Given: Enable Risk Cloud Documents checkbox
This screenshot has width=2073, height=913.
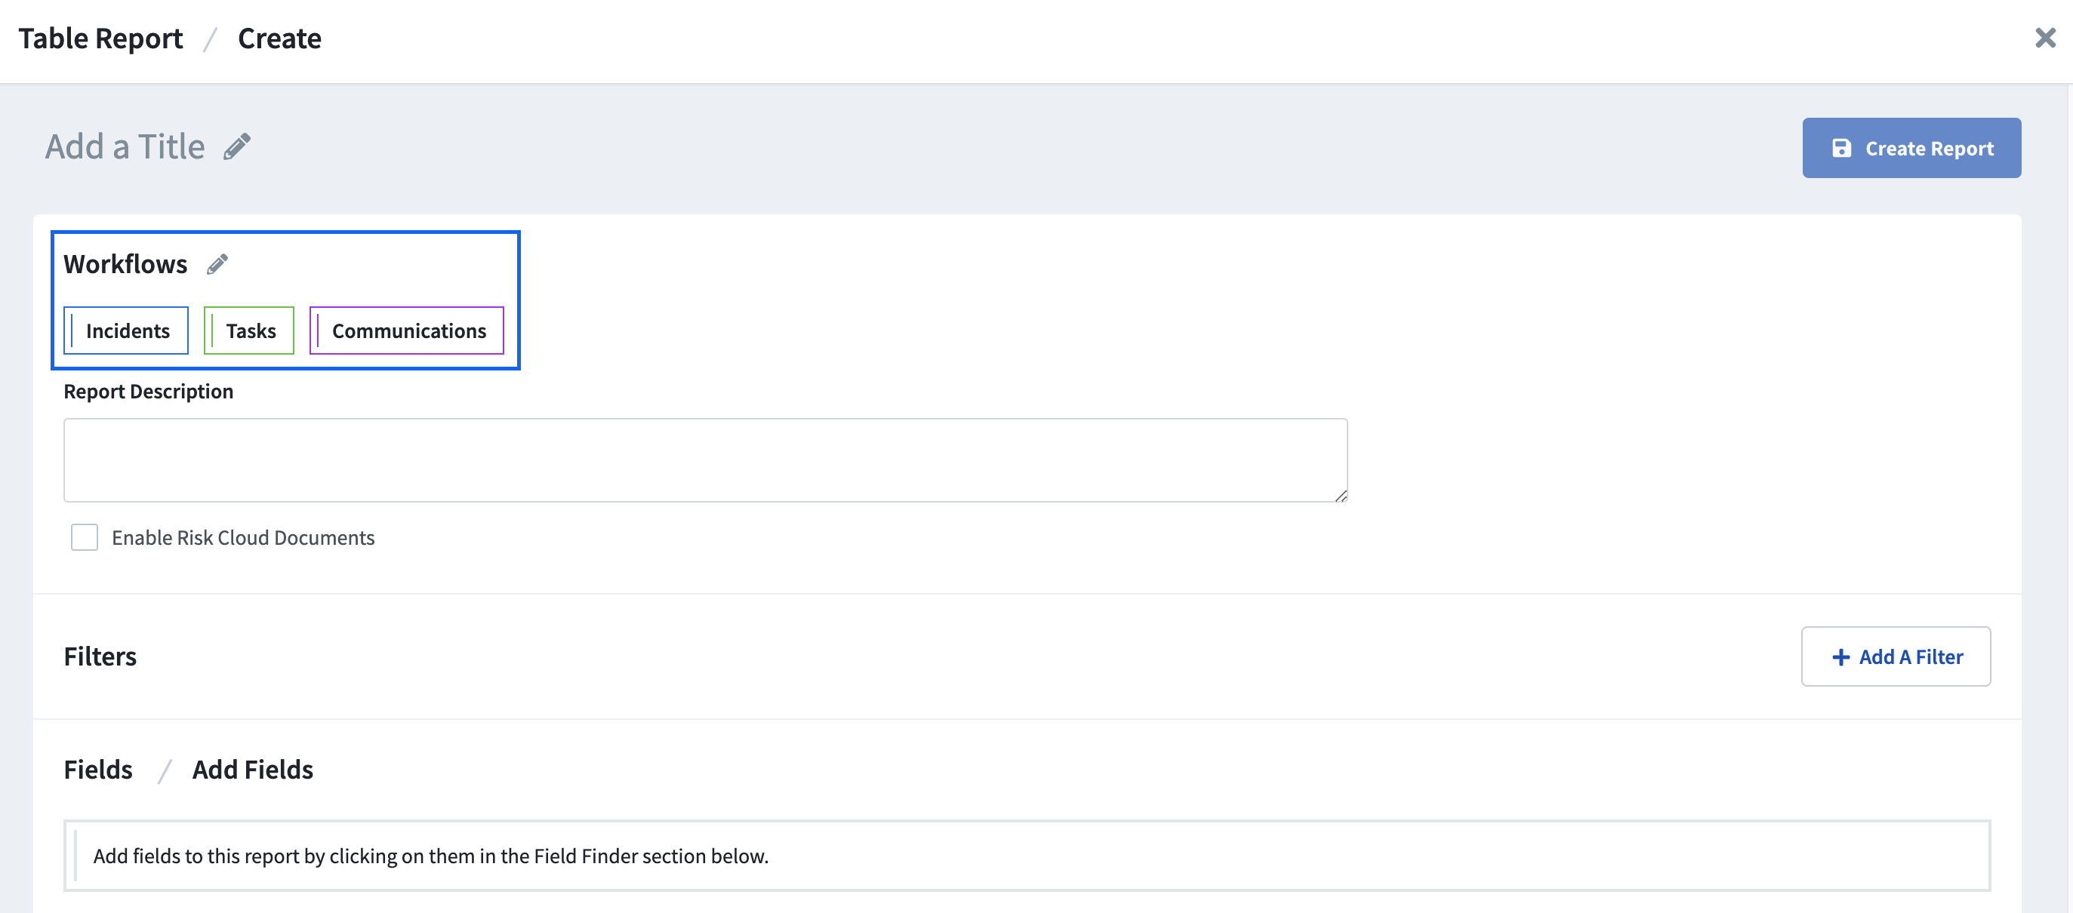Looking at the screenshot, I should [x=85, y=537].
